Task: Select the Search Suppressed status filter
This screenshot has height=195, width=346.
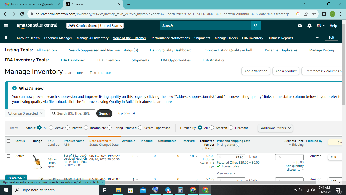Action: click(140, 128)
